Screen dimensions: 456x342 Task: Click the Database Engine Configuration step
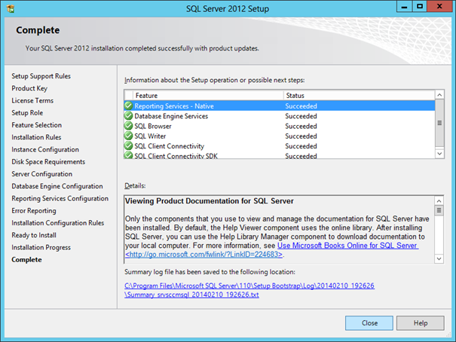(x=57, y=186)
